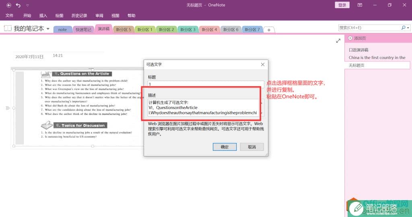
Task: Switch to the 新分区 1 section tab
Action: [x=145, y=30]
